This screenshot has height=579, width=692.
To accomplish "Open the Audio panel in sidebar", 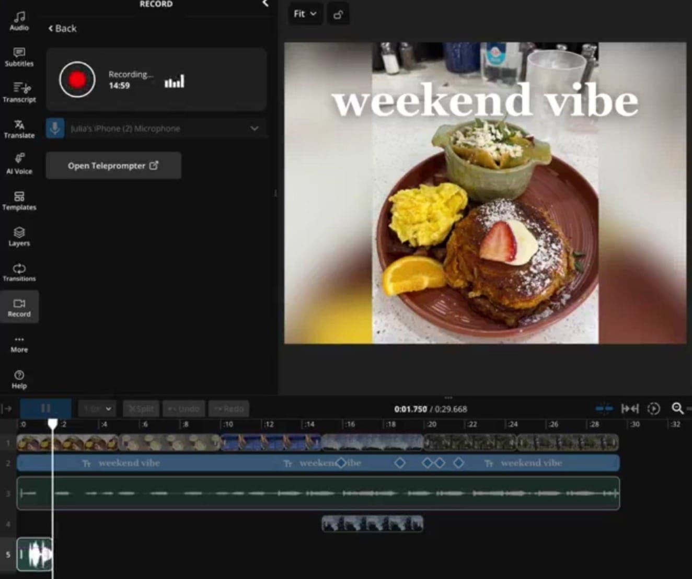I will pyautogui.click(x=19, y=21).
